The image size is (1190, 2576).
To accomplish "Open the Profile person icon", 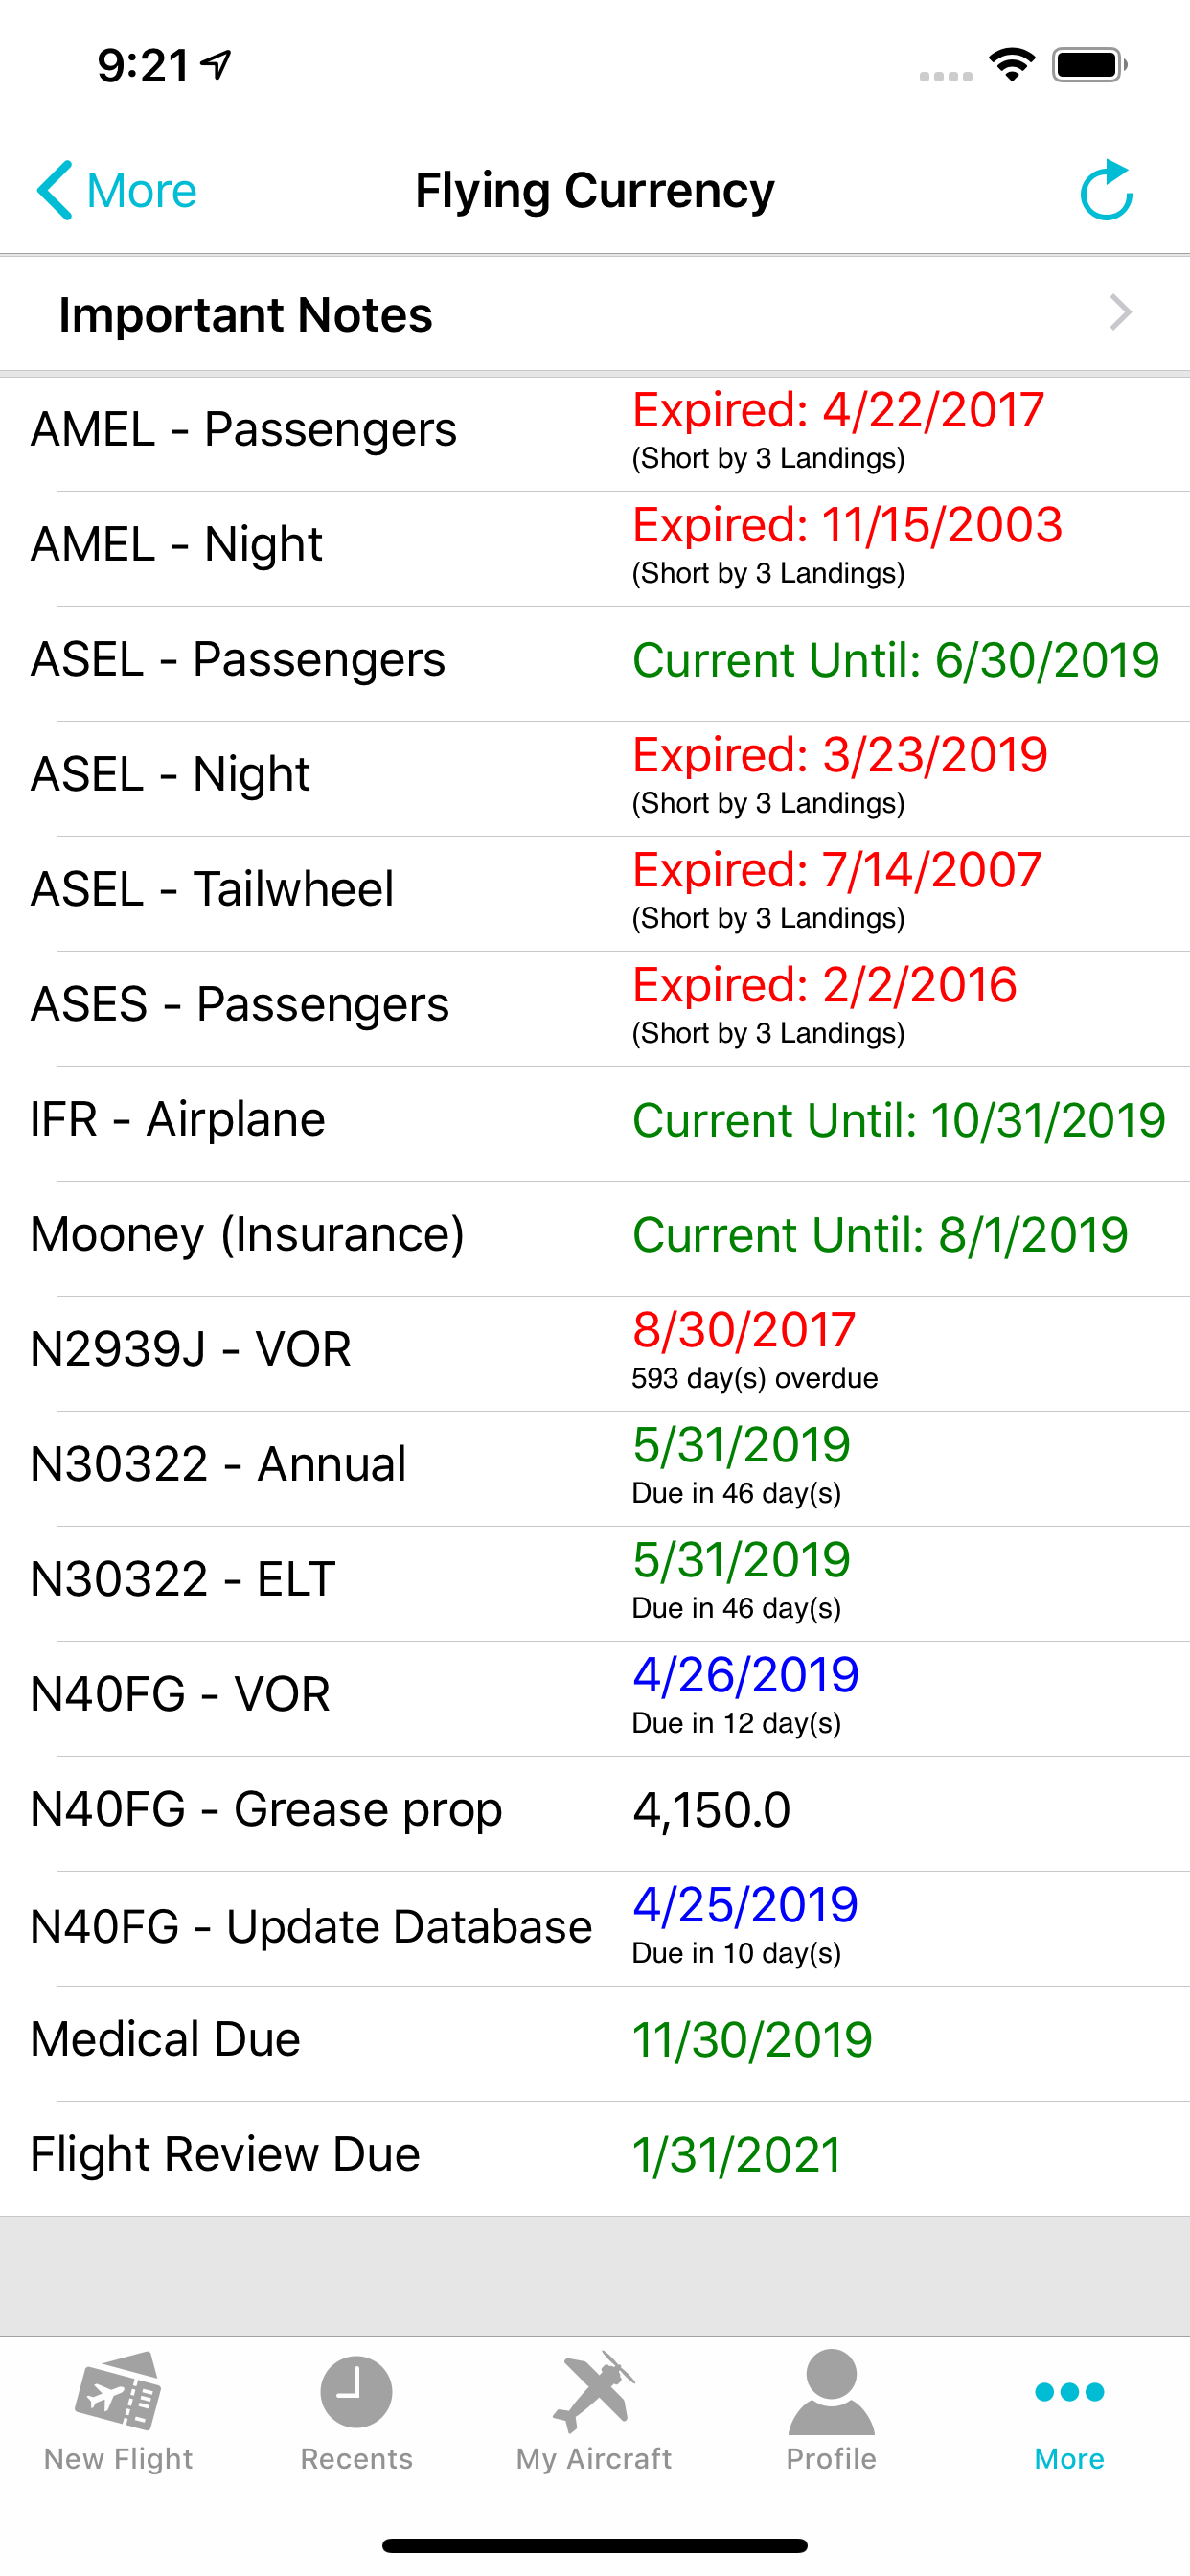I will point(831,2391).
